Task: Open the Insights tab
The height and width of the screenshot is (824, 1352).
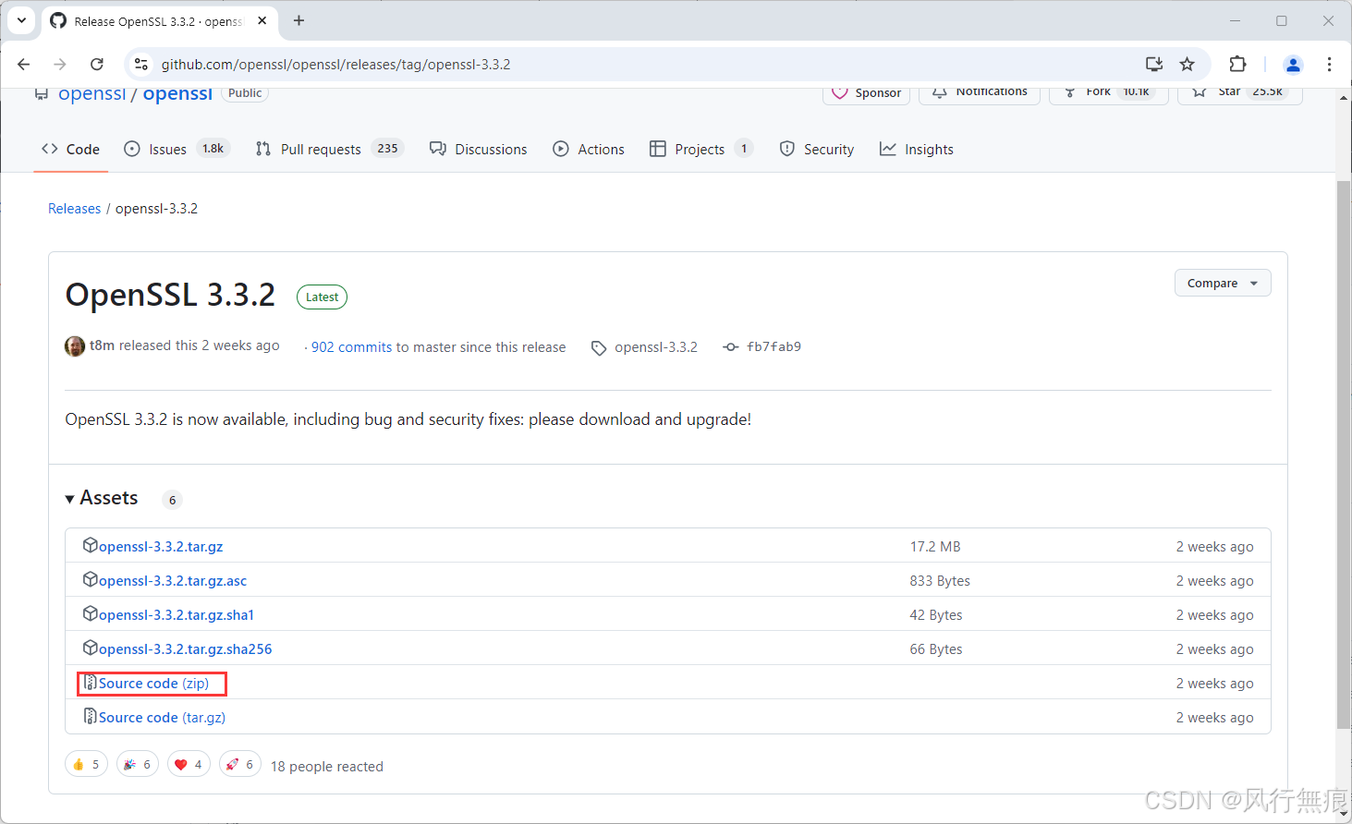Action: [917, 149]
